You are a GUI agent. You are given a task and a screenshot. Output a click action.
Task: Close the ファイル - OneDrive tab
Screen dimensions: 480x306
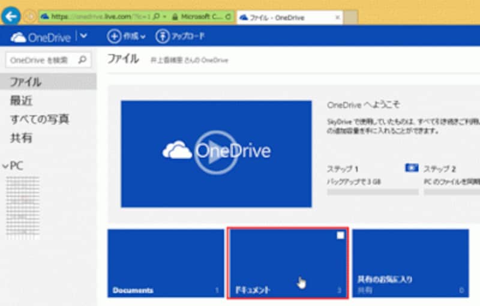[x=337, y=17]
